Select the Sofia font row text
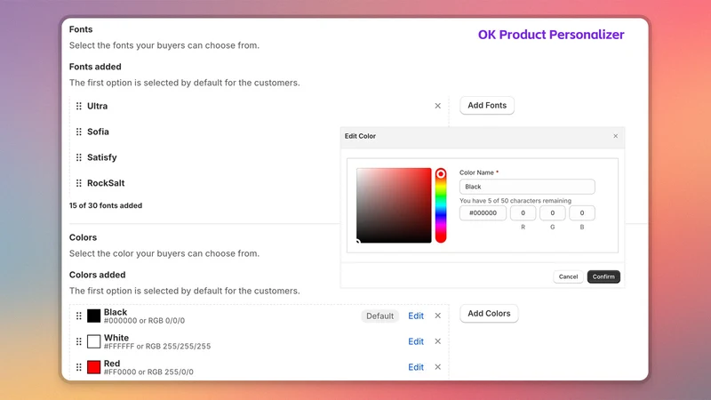711x400 pixels. (98, 132)
